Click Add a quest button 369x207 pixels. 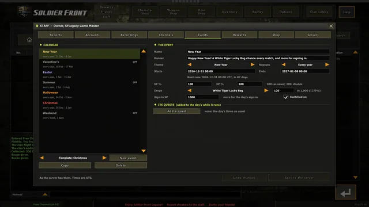pyautogui.click(x=177, y=111)
